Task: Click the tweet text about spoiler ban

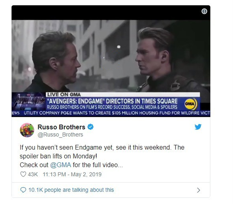Action: click(102, 156)
